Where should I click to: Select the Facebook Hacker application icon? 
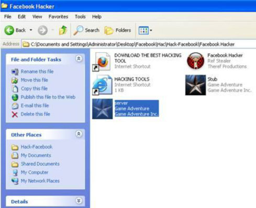(x=195, y=61)
